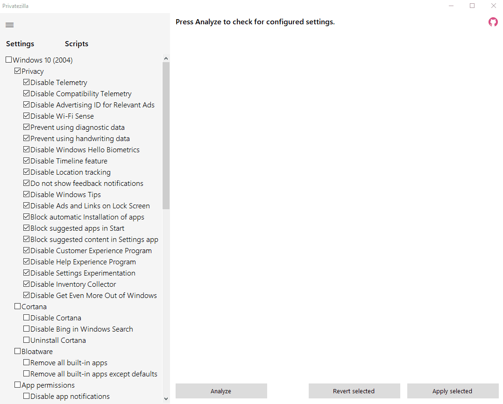Select the Settings tab

pyautogui.click(x=20, y=43)
